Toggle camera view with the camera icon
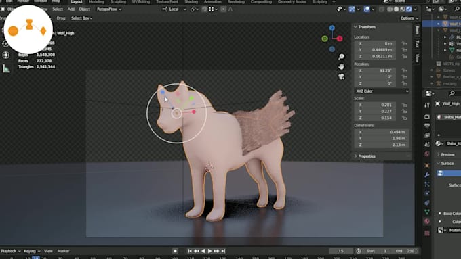Screen dimensions: 461x259 pos(341,76)
